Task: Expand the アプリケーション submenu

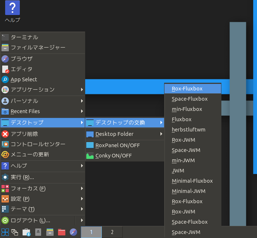Action: [x=43, y=90]
